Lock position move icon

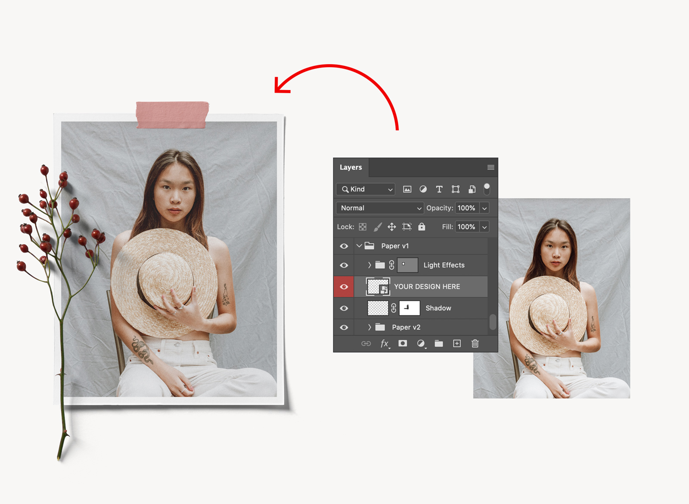(x=392, y=227)
